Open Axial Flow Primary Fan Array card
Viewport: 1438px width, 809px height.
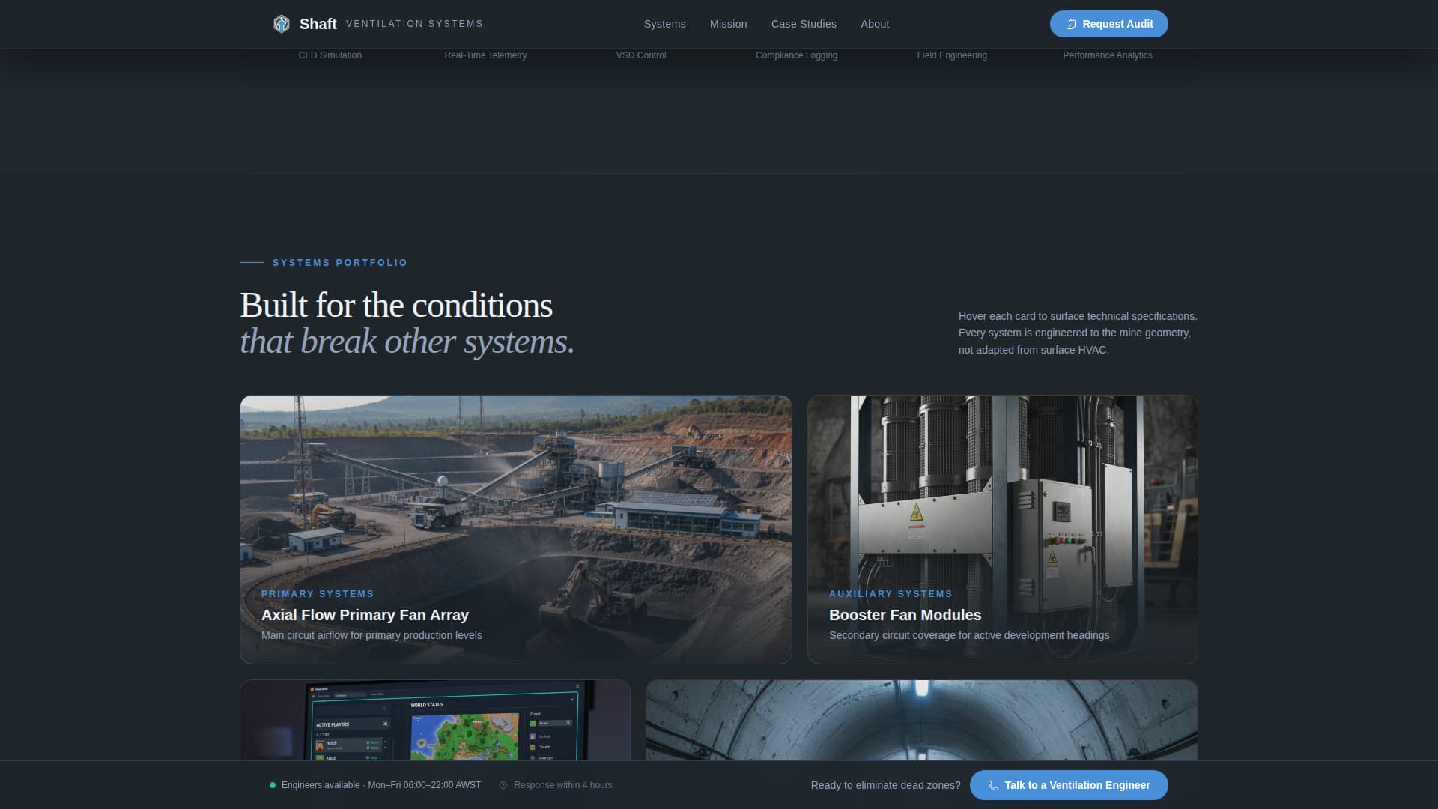515,529
